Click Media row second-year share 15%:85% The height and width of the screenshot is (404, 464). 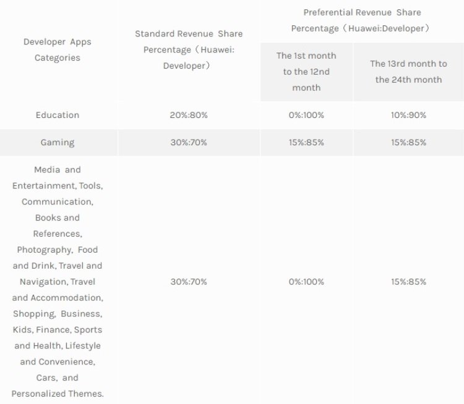(408, 282)
